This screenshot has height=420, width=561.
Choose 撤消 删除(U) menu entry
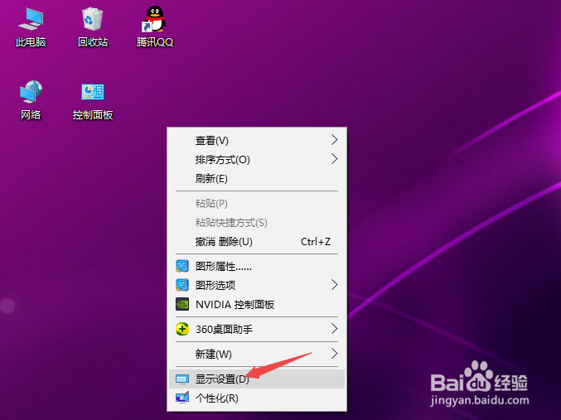(x=257, y=242)
